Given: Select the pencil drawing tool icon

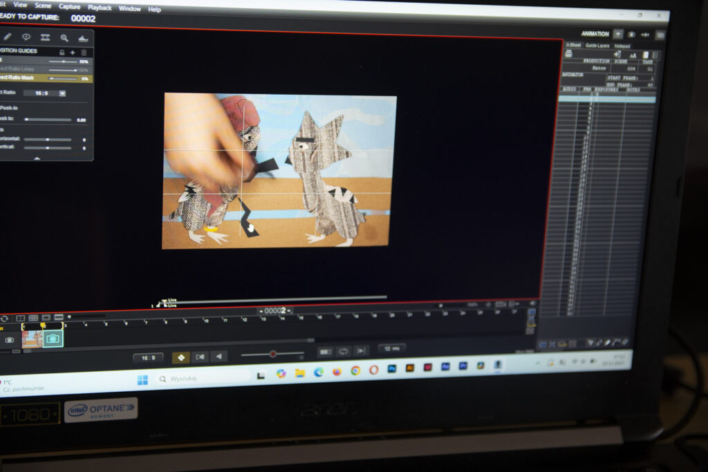Looking at the screenshot, I should (8, 37).
